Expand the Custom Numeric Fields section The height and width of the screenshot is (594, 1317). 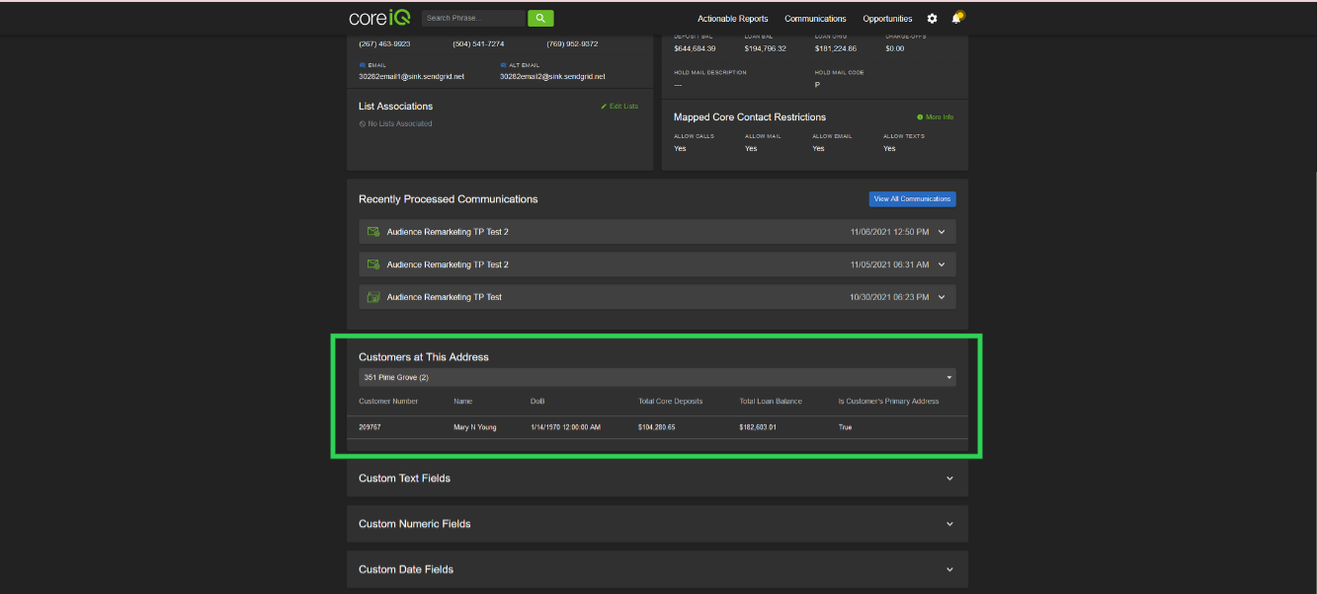(x=657, y=524)
